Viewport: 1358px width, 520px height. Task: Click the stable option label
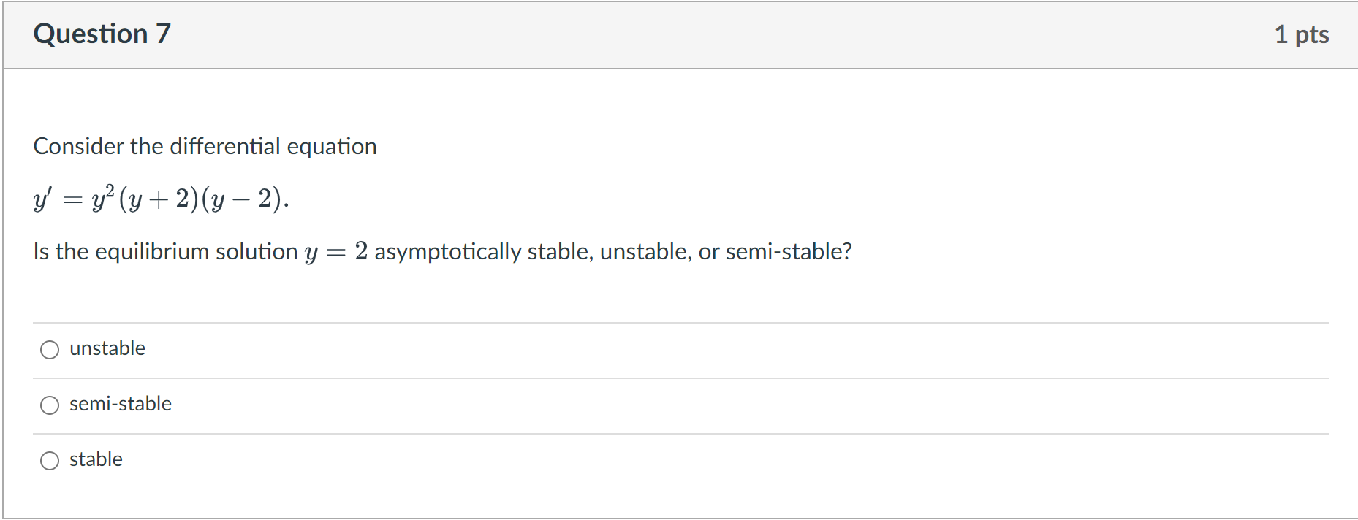[x=96, y=459]
